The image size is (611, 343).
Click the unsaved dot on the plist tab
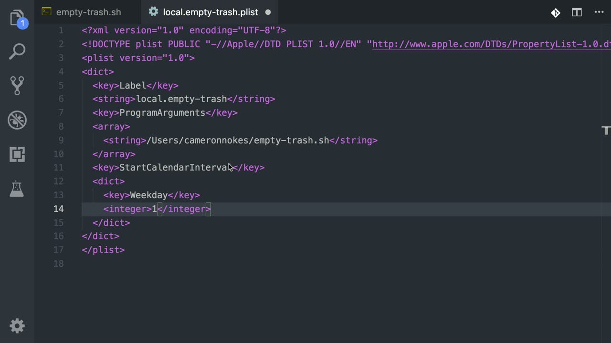268,12
